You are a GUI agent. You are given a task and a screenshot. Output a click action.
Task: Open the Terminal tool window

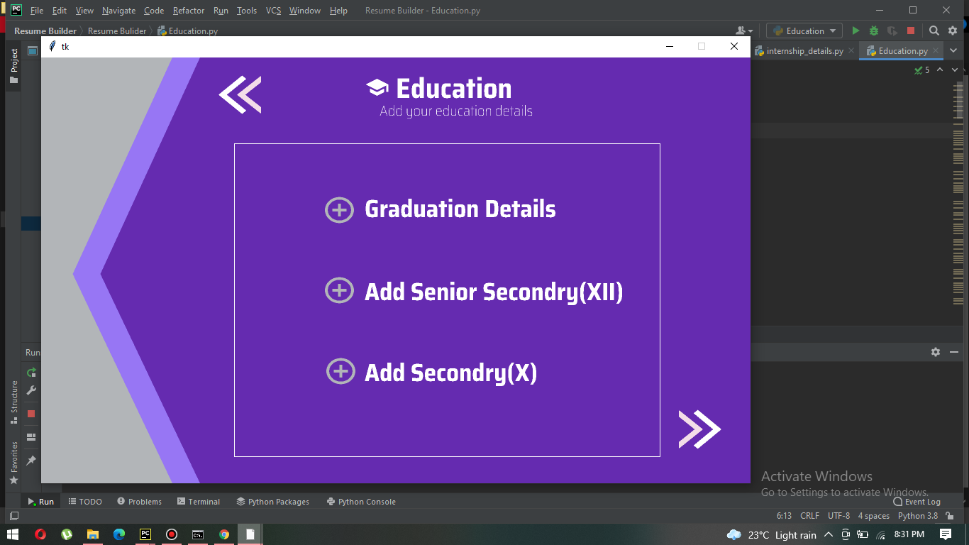(x=199, y=502)
